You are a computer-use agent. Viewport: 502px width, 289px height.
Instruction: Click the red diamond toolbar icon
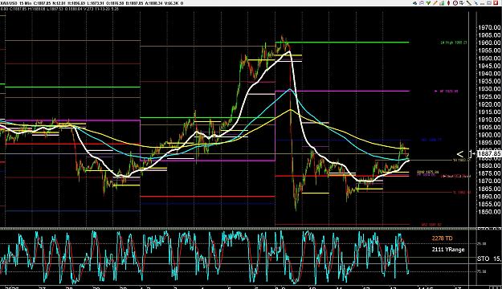[448, 3]
